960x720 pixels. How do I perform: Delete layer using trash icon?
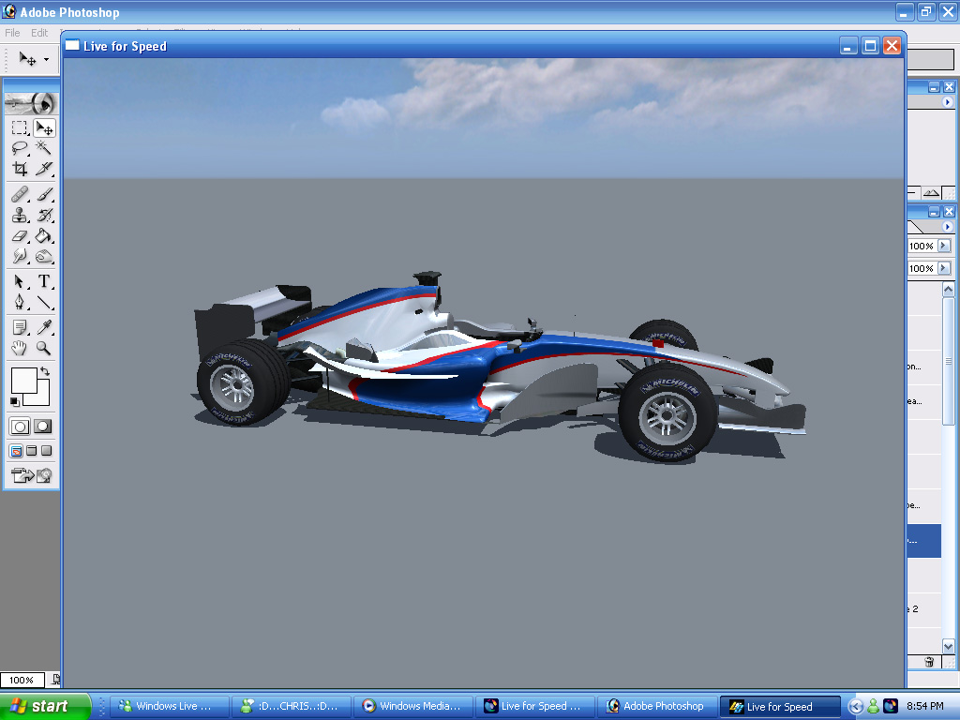[x=929, y=662]
